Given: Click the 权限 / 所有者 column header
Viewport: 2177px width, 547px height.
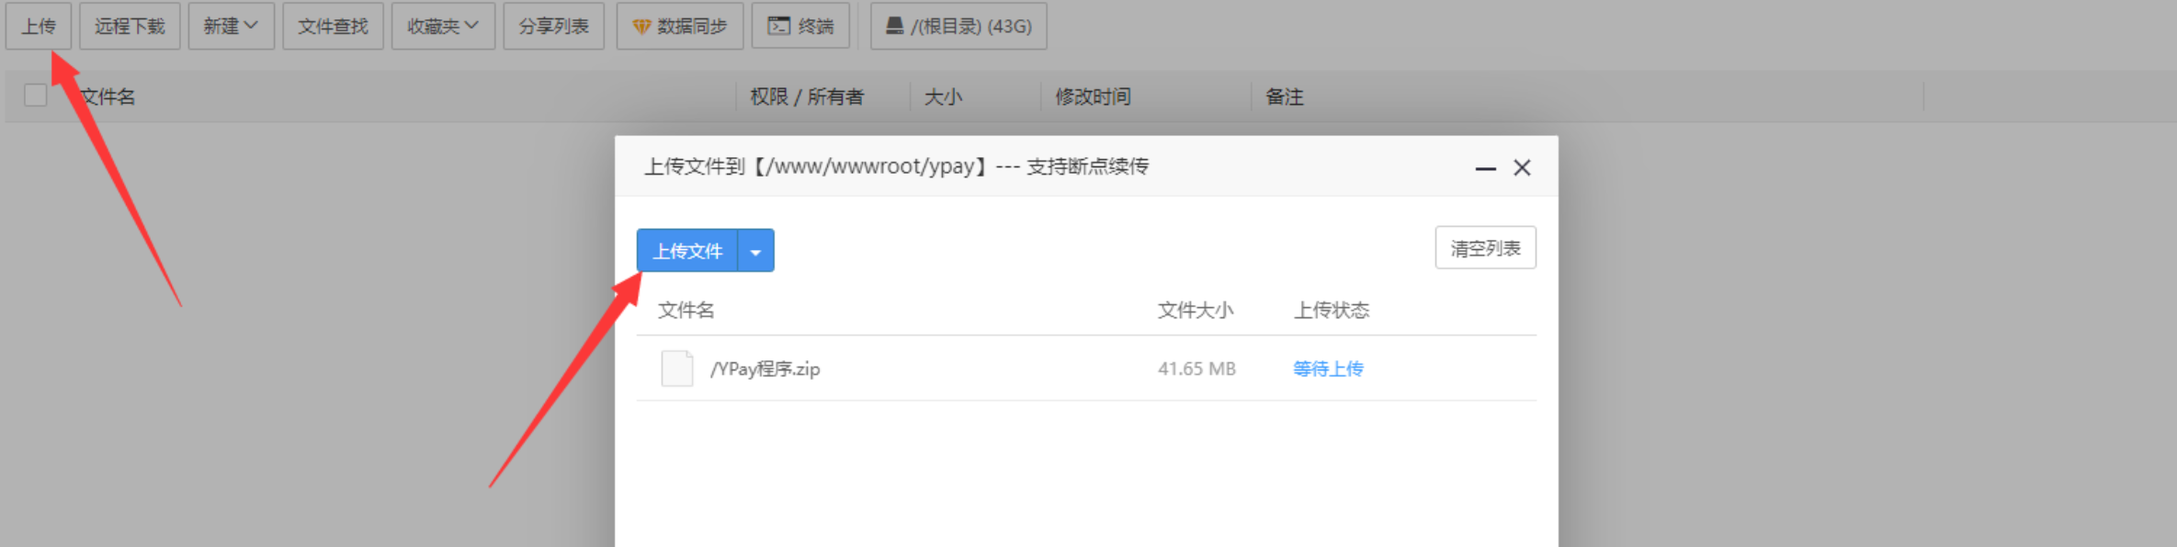Looking at the screenshot, I should coord(807,97).
